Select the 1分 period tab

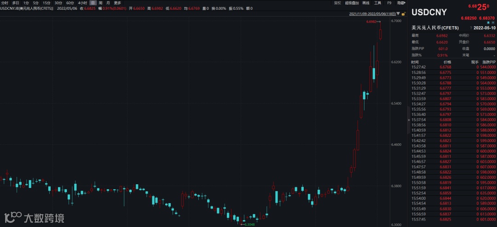(26, 3)
